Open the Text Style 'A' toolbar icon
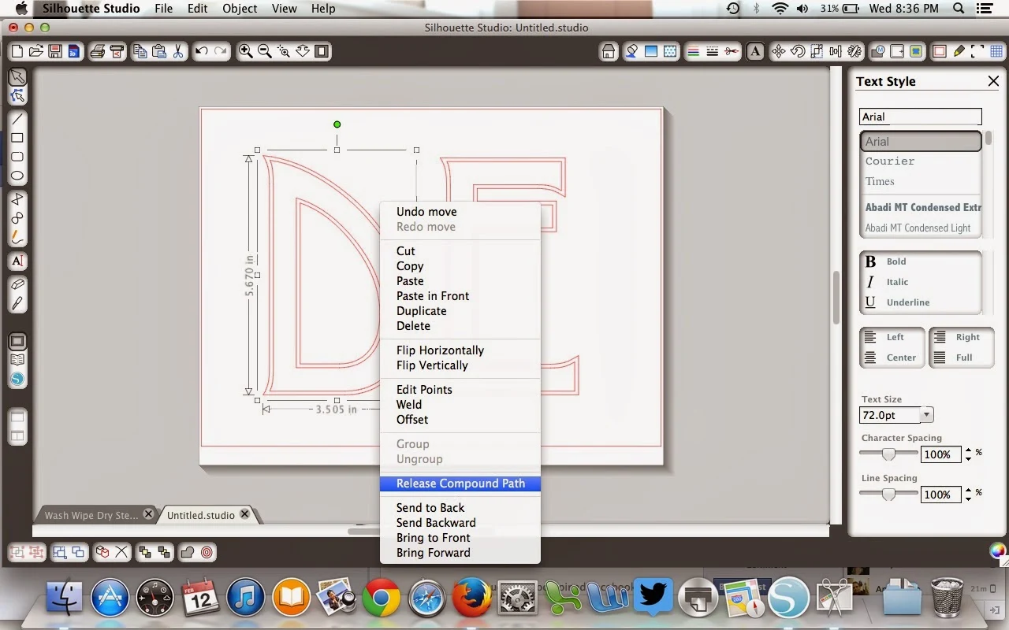Screen dimensions: 1009x630 tap(755, 52)
